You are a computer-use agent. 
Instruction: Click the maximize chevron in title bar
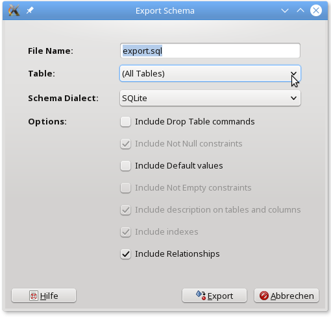coord(300,10)
